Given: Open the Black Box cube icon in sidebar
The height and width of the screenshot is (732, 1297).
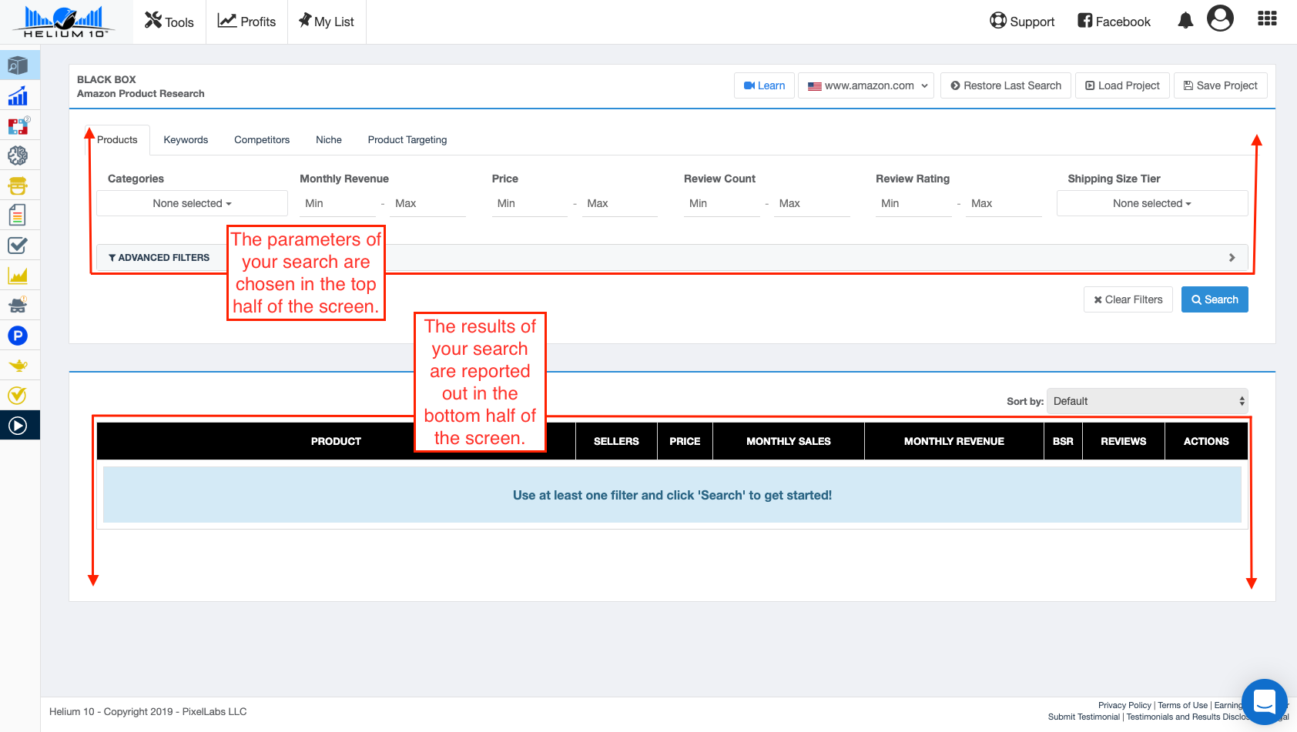Looking at the screenshot, I should pos(18,65).
